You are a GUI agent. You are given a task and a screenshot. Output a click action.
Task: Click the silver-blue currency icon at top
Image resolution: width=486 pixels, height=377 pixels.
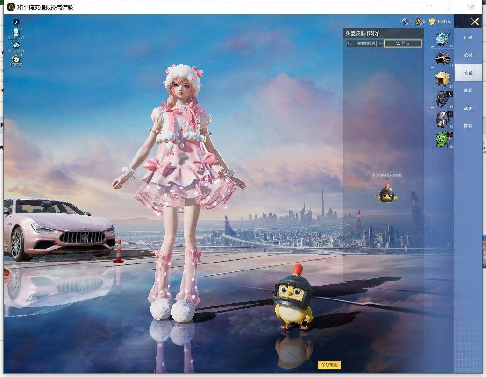tap(405, 21)
